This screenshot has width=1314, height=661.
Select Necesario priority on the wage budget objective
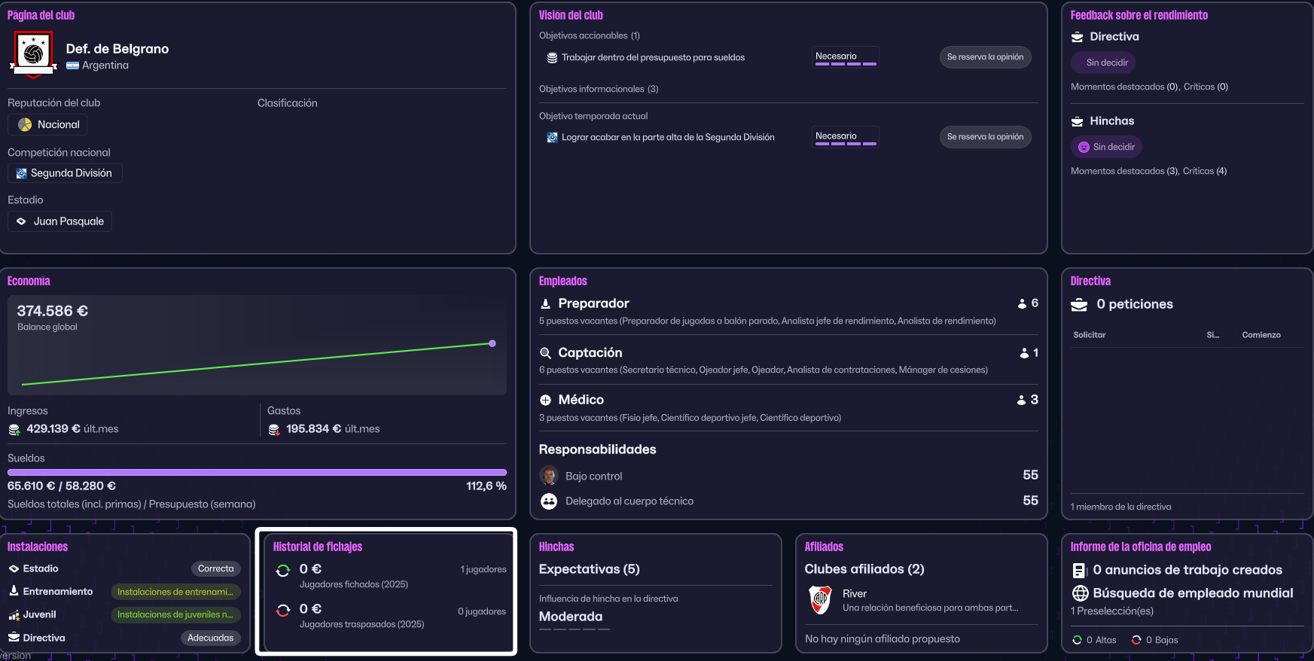coord(846,57)
